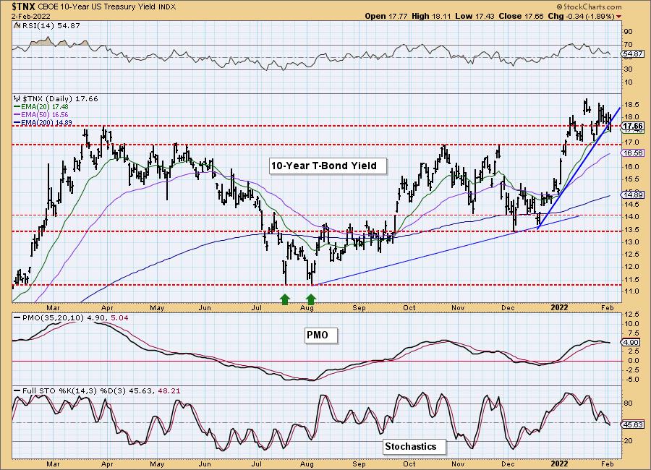Screen dimensions: 651x470
Task: Select the EMA(20) 17.48 legend text
Action: (44, 107)
